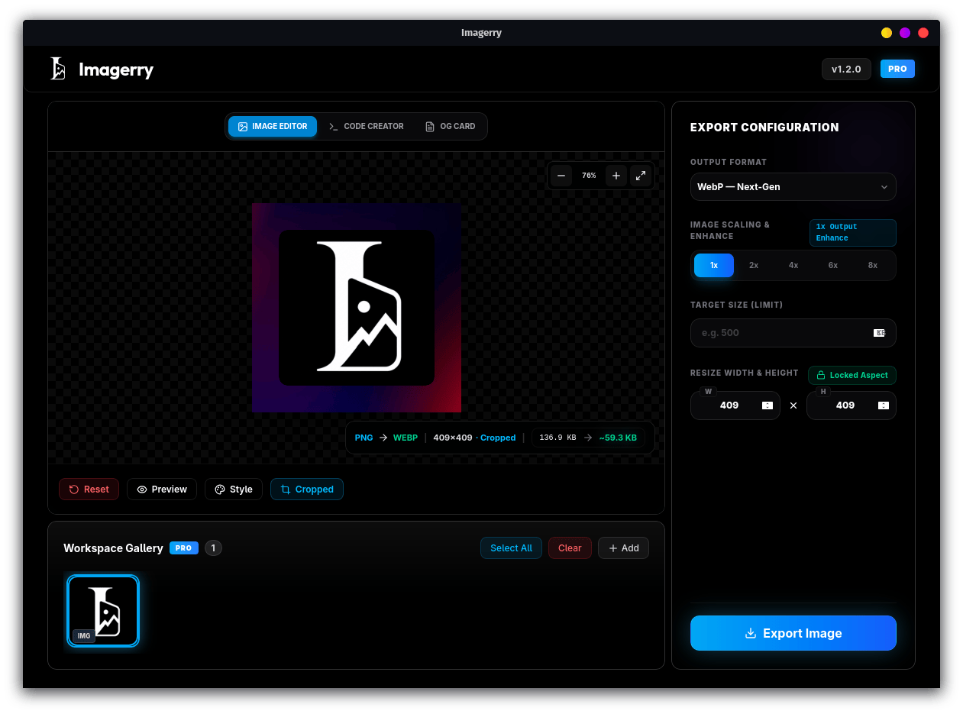Image resolution: width=963 pixels, height=714 pixels.
Task: Click the purple window control button
Action: (x=905, y=33)
